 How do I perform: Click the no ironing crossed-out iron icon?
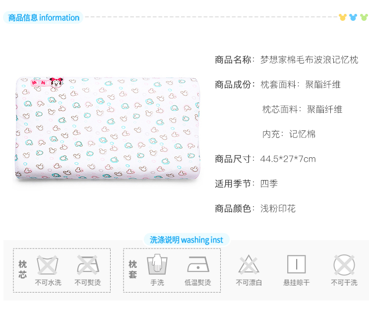[x=88, y=264]
